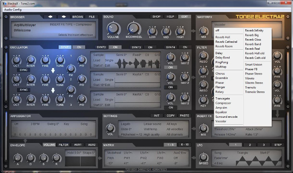Screen dimensions: 293x173
Task: Open the Linear sound setting selector
Action: [x=152, y=124]
